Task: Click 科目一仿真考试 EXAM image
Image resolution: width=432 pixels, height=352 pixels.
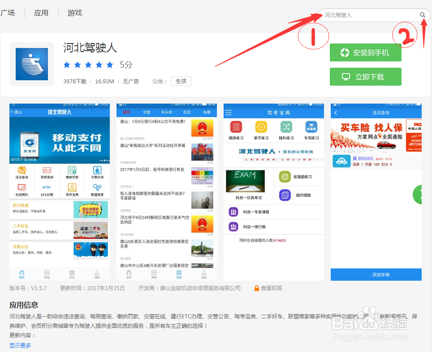Action: tap(245, 181)
